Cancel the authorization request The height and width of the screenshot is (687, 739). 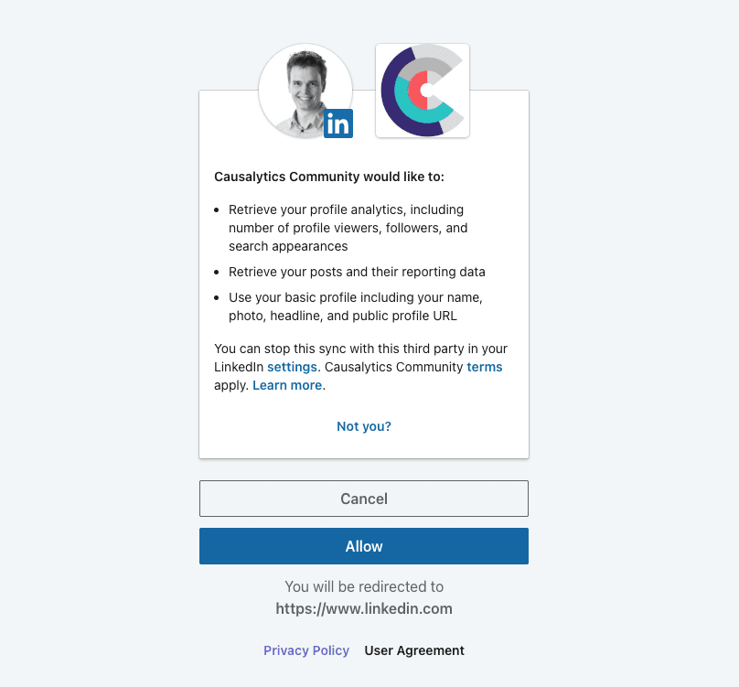(364, 499)
